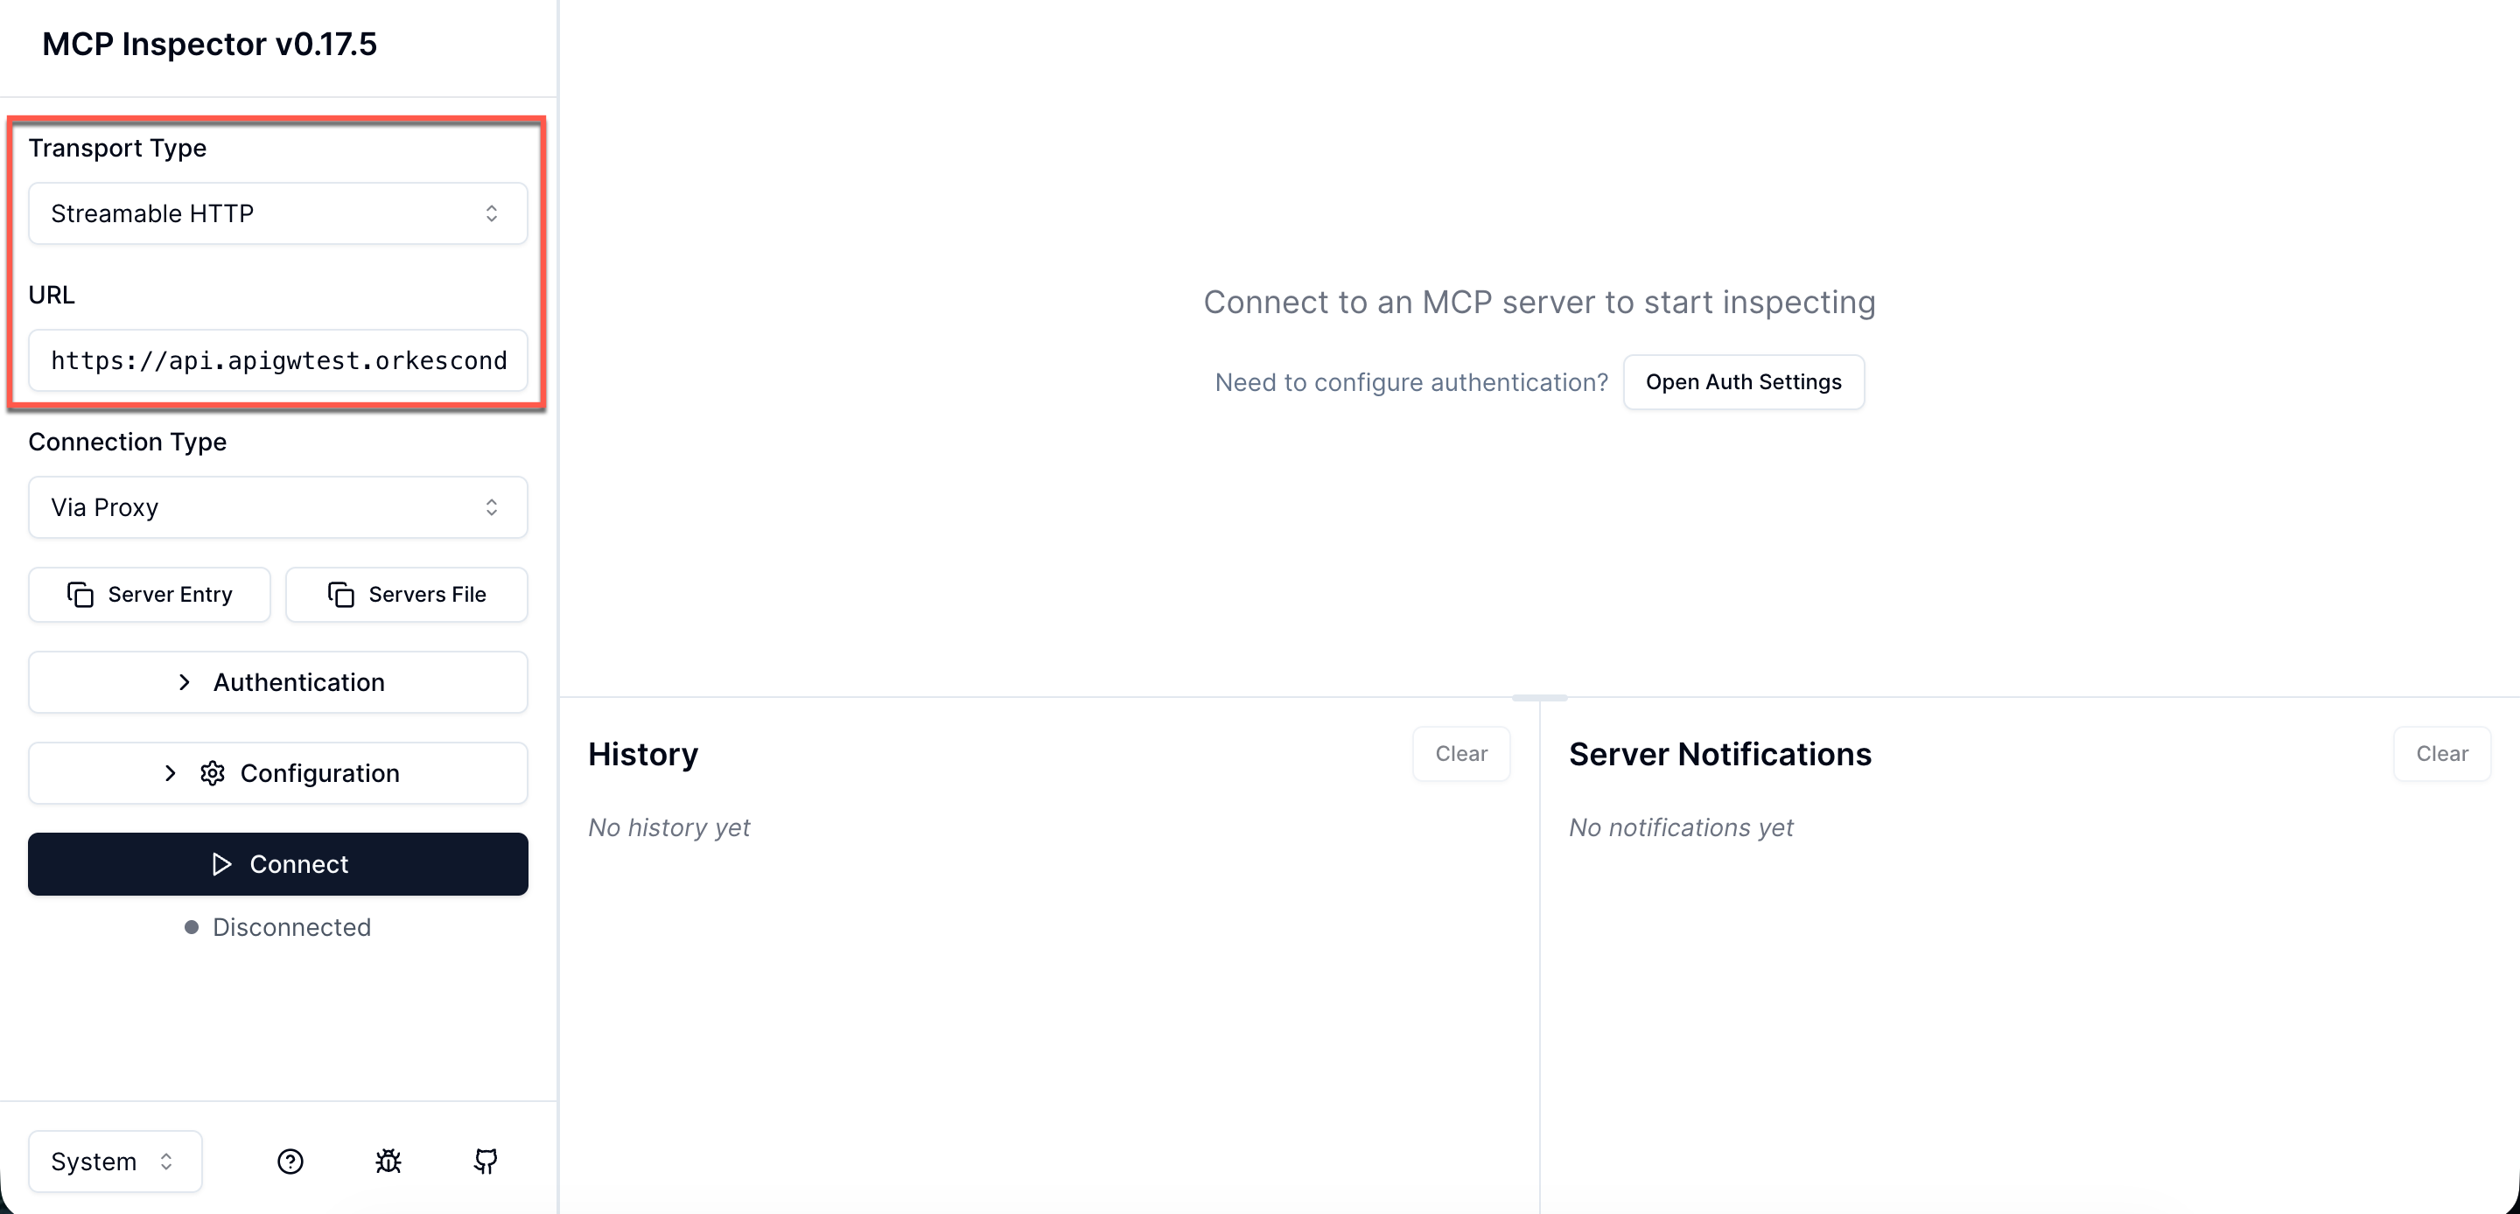Click the copy icon on Servers File button
This screenshot has width=2520, height=1214.
pyautogui.click(x=340, y=594)
